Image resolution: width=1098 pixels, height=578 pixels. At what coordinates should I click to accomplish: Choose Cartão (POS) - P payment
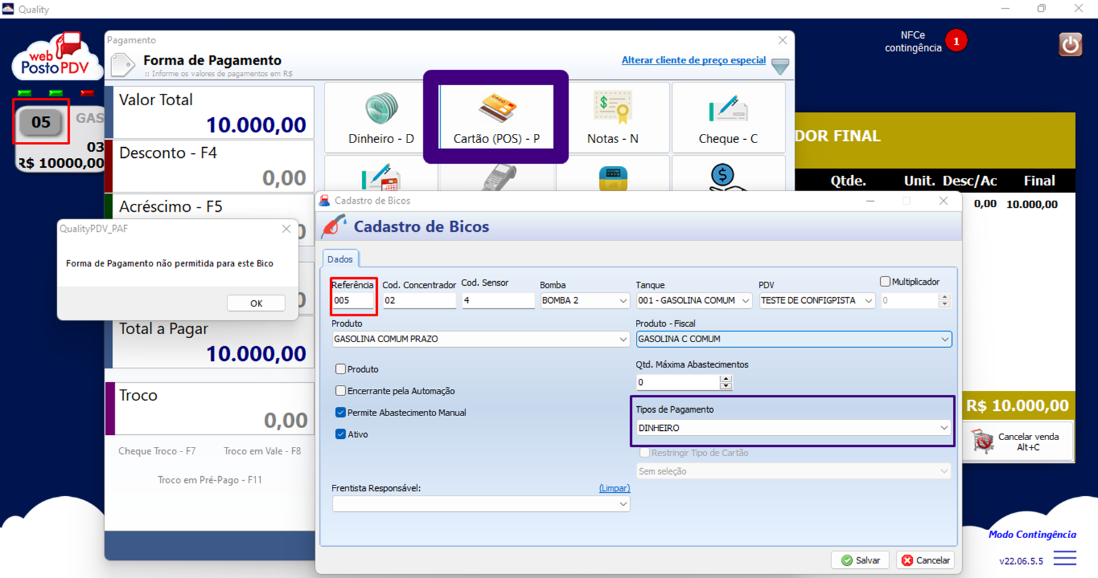[496, 118]
